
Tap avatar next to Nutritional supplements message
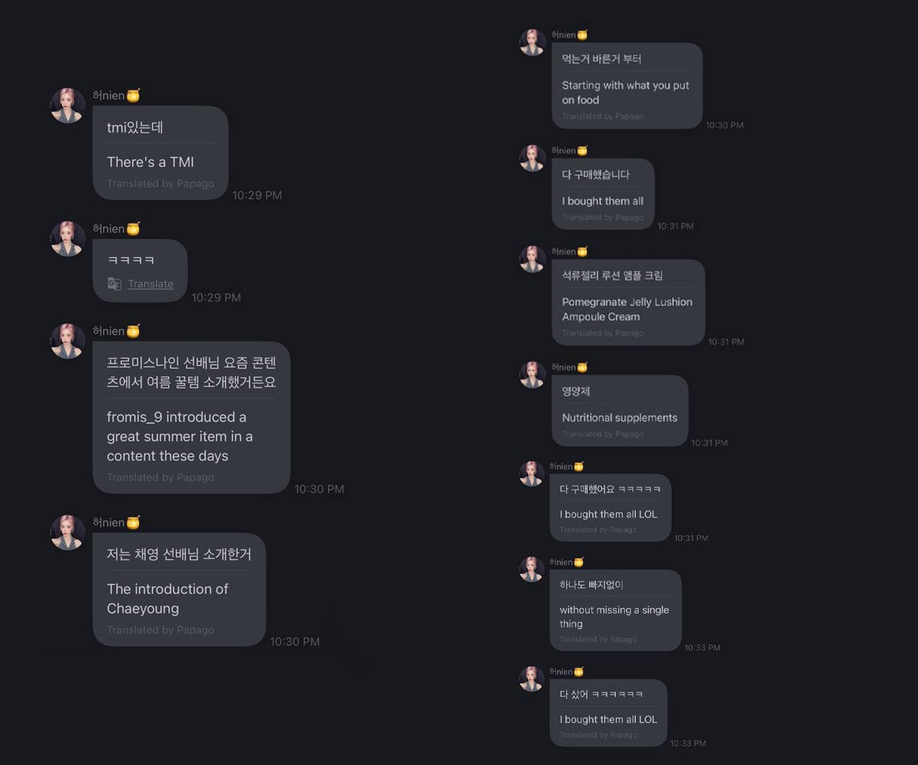click(x=532, y=374)
